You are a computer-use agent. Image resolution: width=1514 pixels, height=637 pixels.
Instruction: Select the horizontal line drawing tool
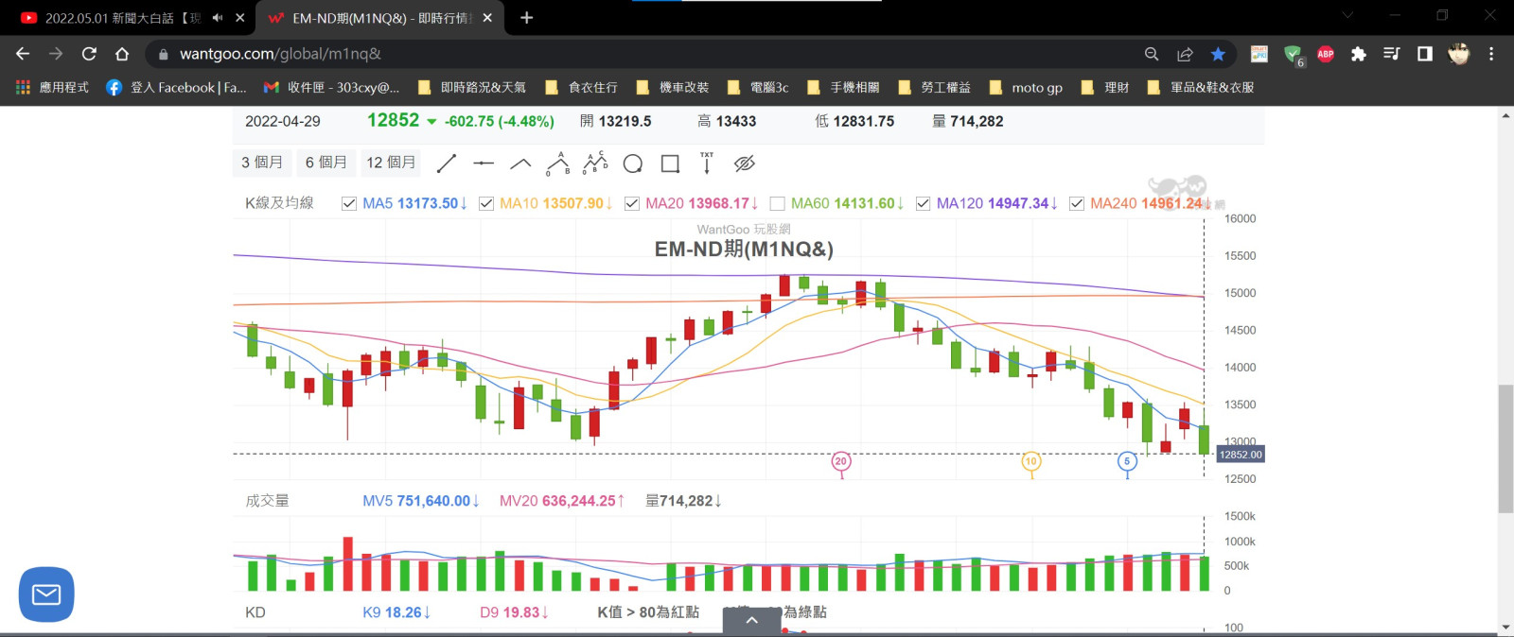484,164
